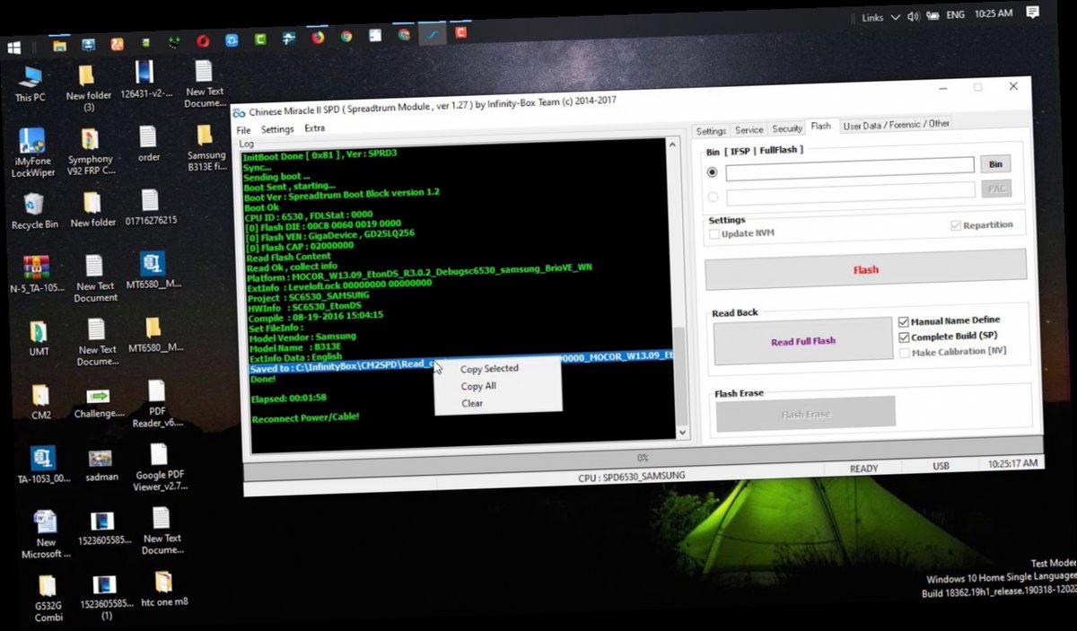Open PDF Reader_v6 file on desktop
Screen dimensions: 1077x631
click(x=157, y=403)
